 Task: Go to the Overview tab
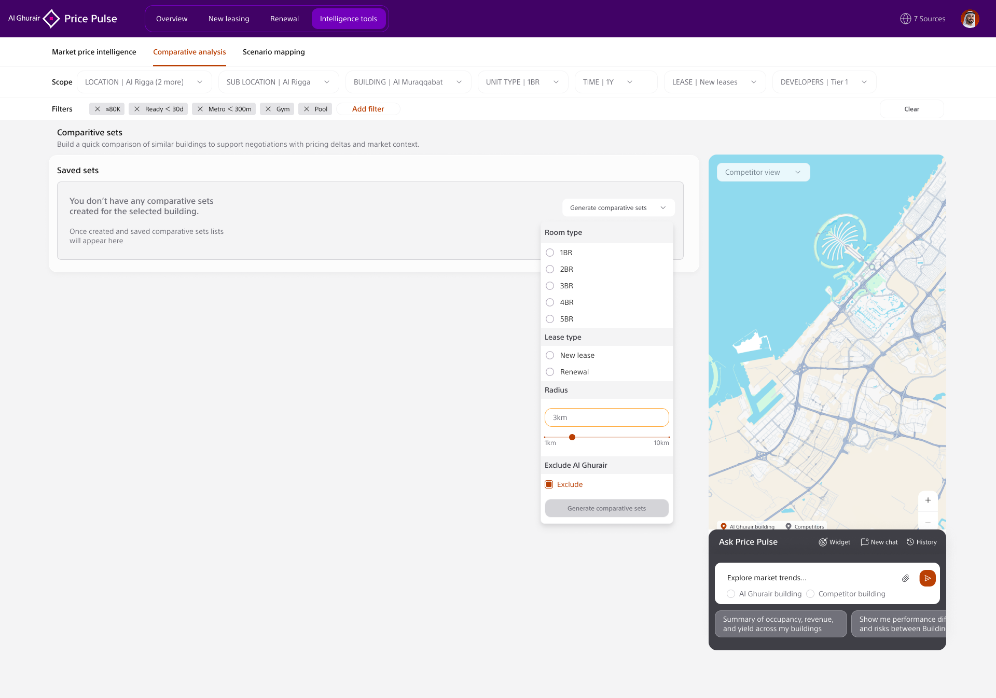click(172, 19)
